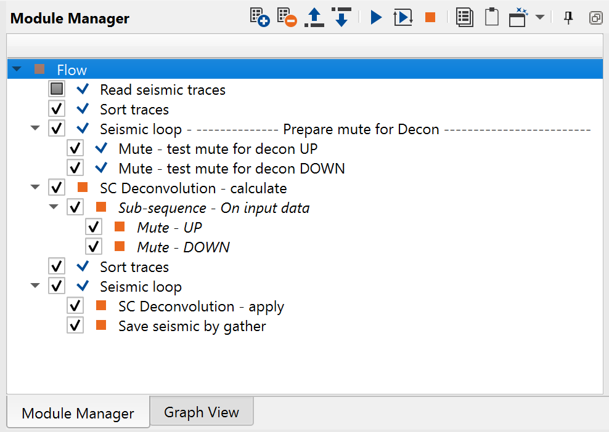Collapse the Flow root node
This screenshot has width=609, height=432.
tap(17, 70)
